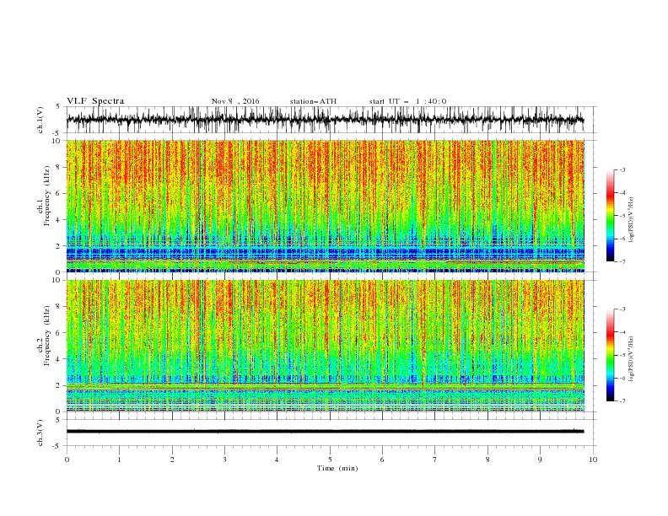The height and width of the screenshot is (516, 668).
Task: Click the "-7" label on ch.2 colorbar
Action: click(x=622, y=400)
